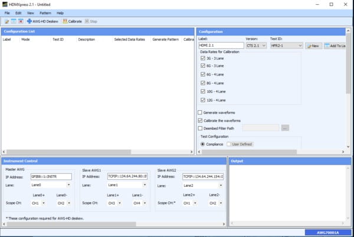Click the Instrument Control panel title
354x237 pixels.
(20, 161)
